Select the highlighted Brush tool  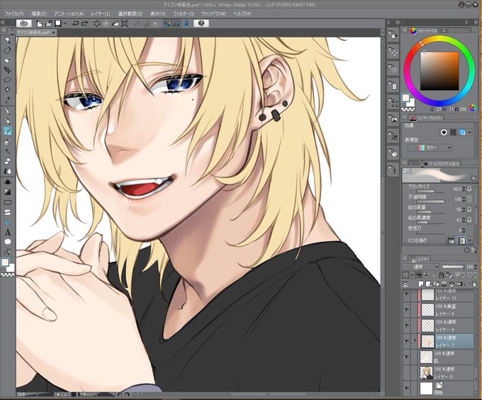(7, 131)
